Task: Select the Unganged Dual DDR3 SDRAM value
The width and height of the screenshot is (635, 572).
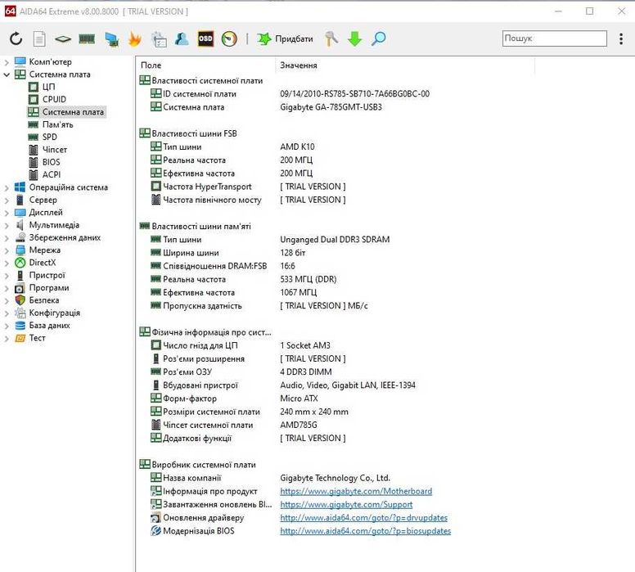Action: coord(335,240)
